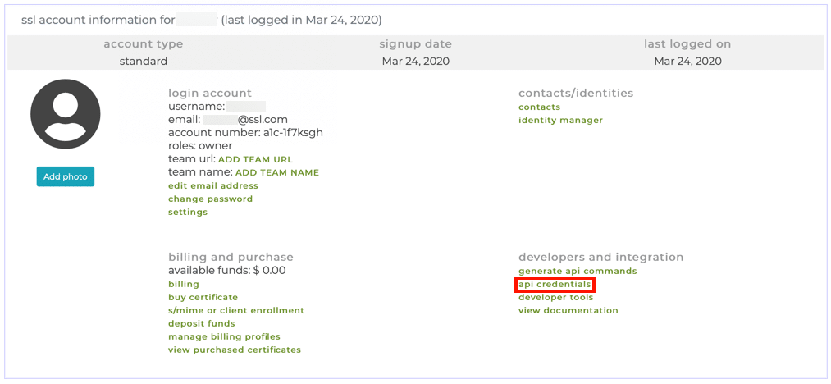
Task: Click the contacts link
Action: [539, 107]
